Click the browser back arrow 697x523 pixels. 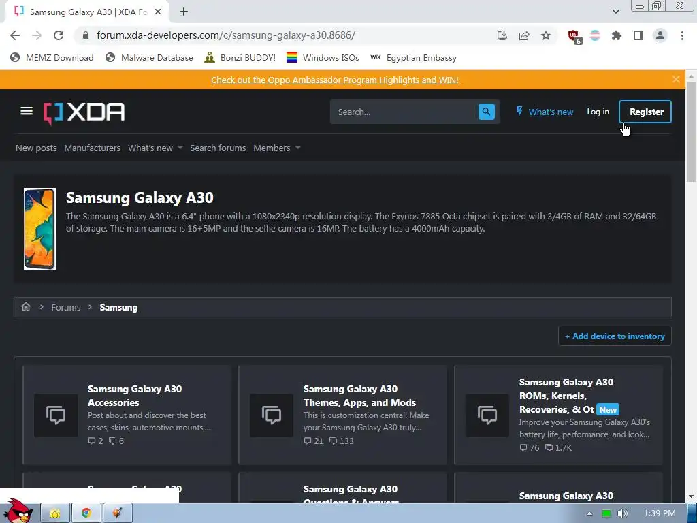tap(15, 35)
